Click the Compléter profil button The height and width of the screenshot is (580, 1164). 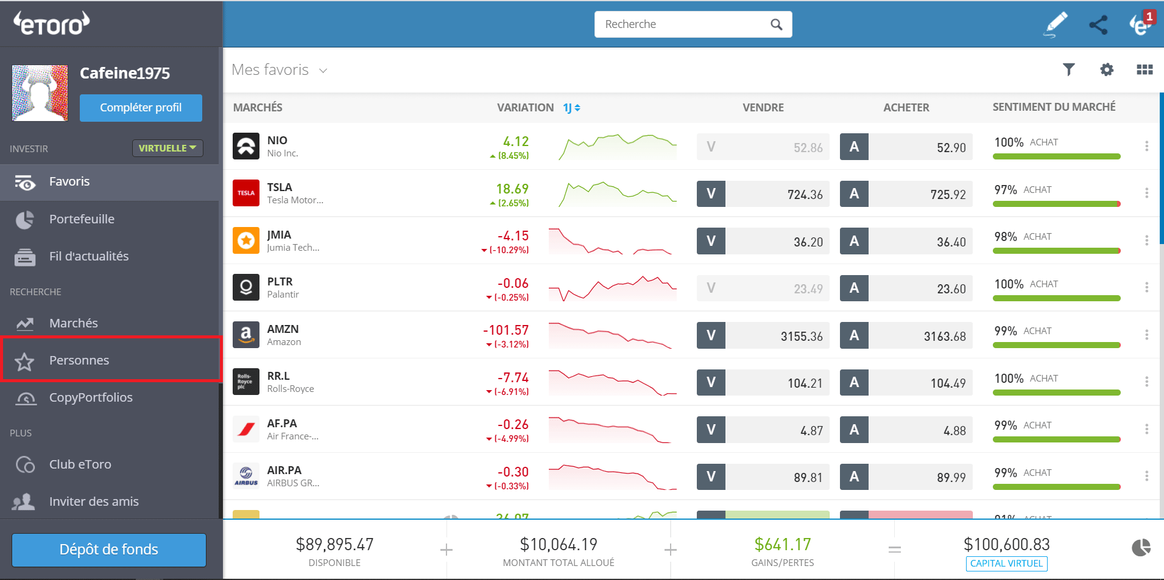(141, 108)
